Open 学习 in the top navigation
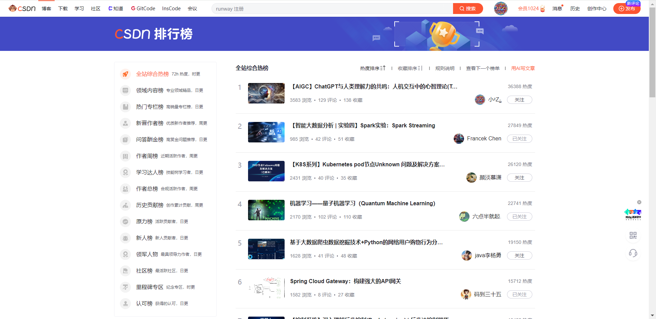This screenshot has height=319, width=656. (x=79, y=9)
